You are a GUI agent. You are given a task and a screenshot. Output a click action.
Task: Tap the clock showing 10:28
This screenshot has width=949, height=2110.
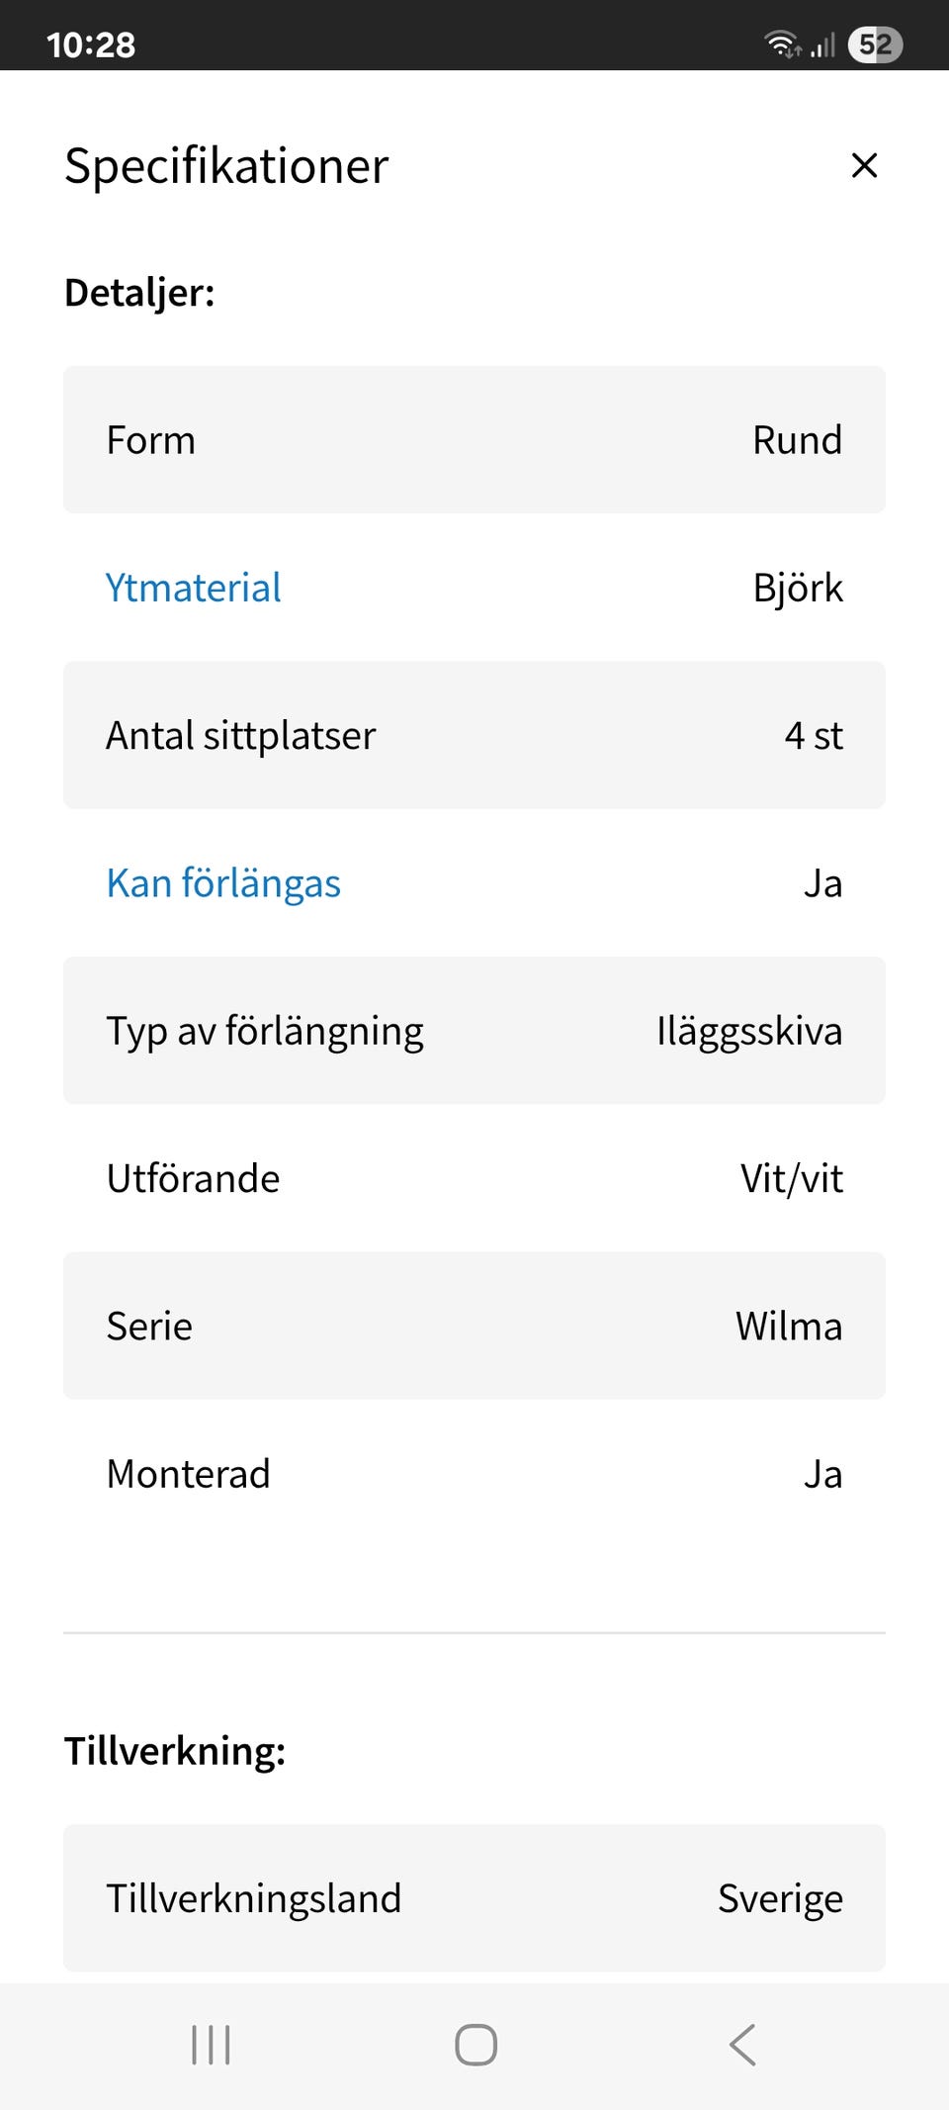[91, 45]
